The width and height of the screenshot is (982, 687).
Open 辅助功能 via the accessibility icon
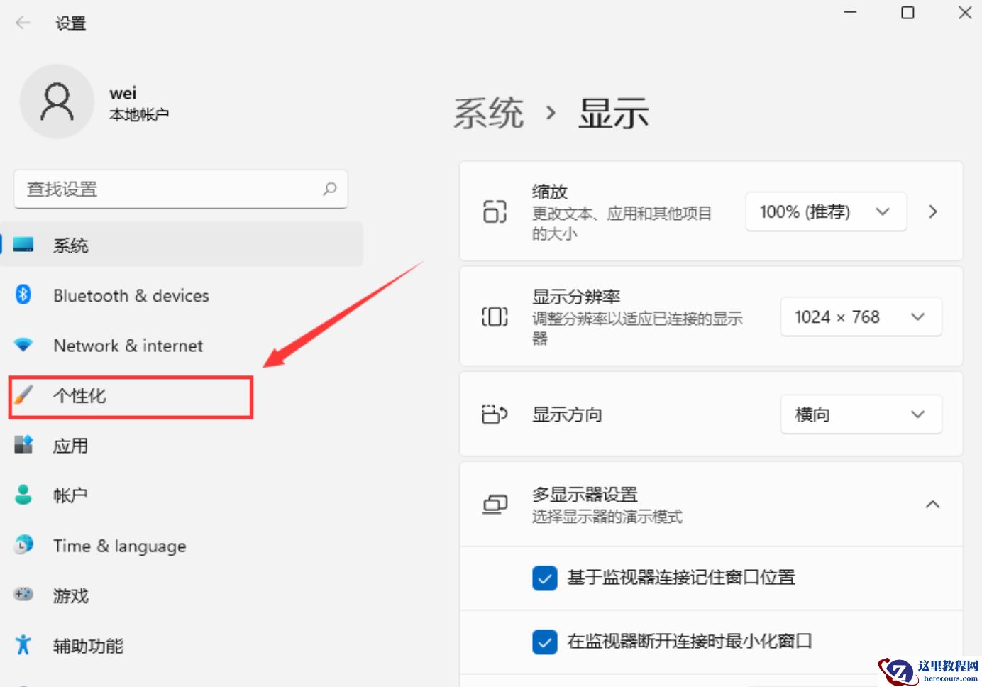coord(23,645)
